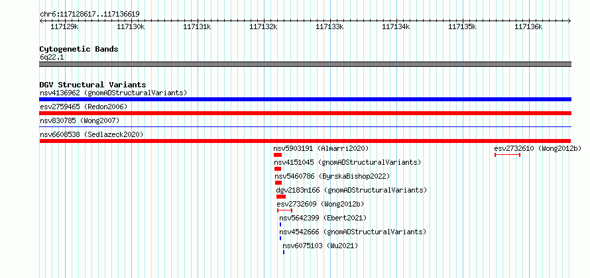
Task: Open the dgv2183n166 (gnomADStructuralVariants) label
Action: pyautogui.click(x=351, y=190)
